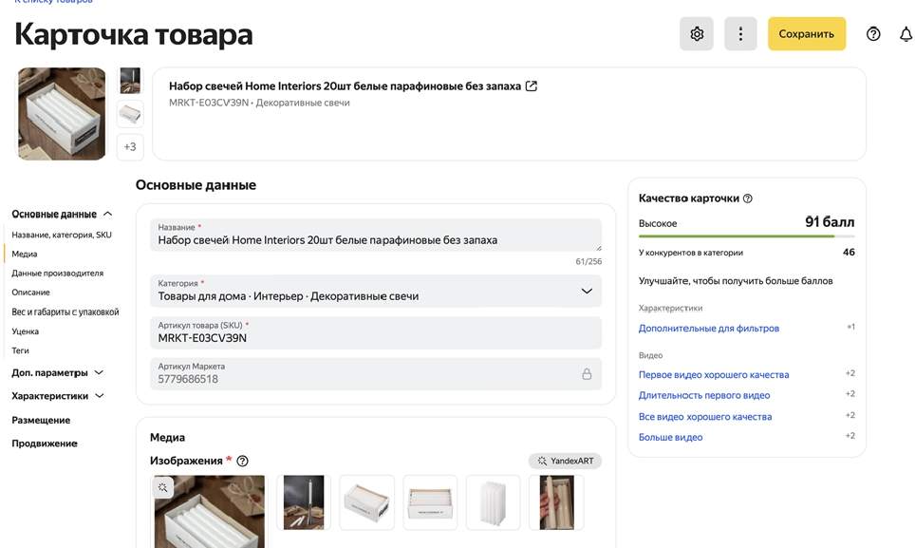Image resolution: width=915 pixels, height=548 pixels.
Task: Click the Название input field
Action: click(x=376, y=240)
